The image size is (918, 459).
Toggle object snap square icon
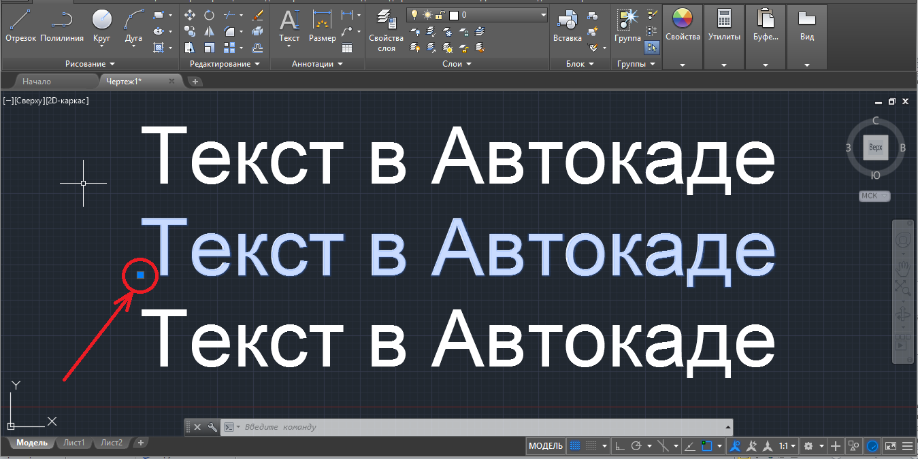(x=707, y=446)
